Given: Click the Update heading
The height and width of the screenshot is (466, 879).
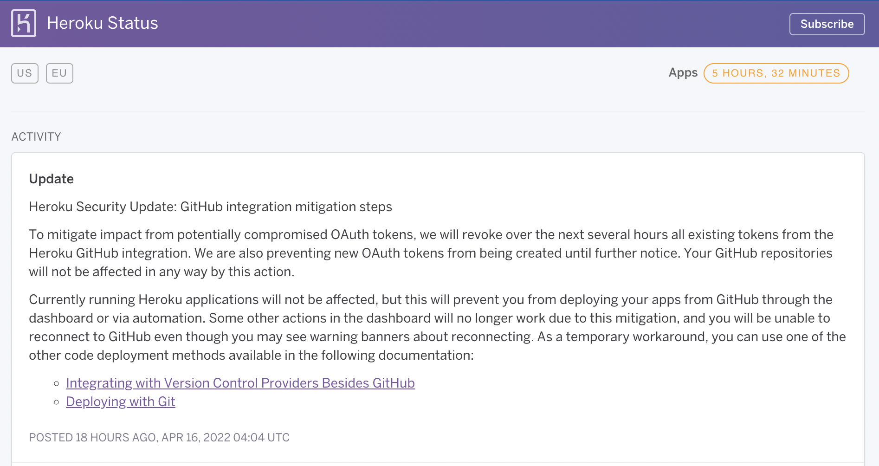Looking at the screenshot, I should [52, 179].
